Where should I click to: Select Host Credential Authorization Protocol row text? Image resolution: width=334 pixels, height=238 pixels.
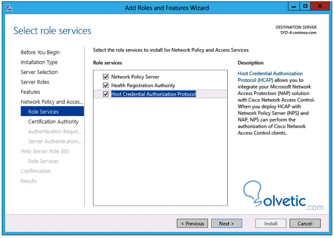(x=154, y=94)
